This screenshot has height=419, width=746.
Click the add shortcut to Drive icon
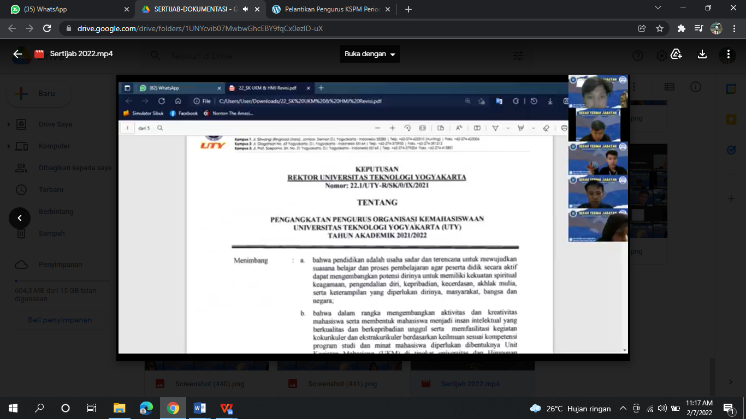677,54
